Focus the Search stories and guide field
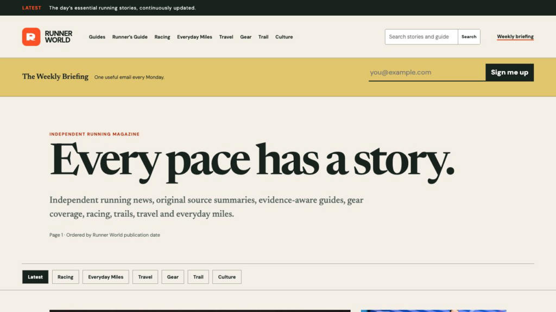Screen dimensions: 556x312 point(421,37)
